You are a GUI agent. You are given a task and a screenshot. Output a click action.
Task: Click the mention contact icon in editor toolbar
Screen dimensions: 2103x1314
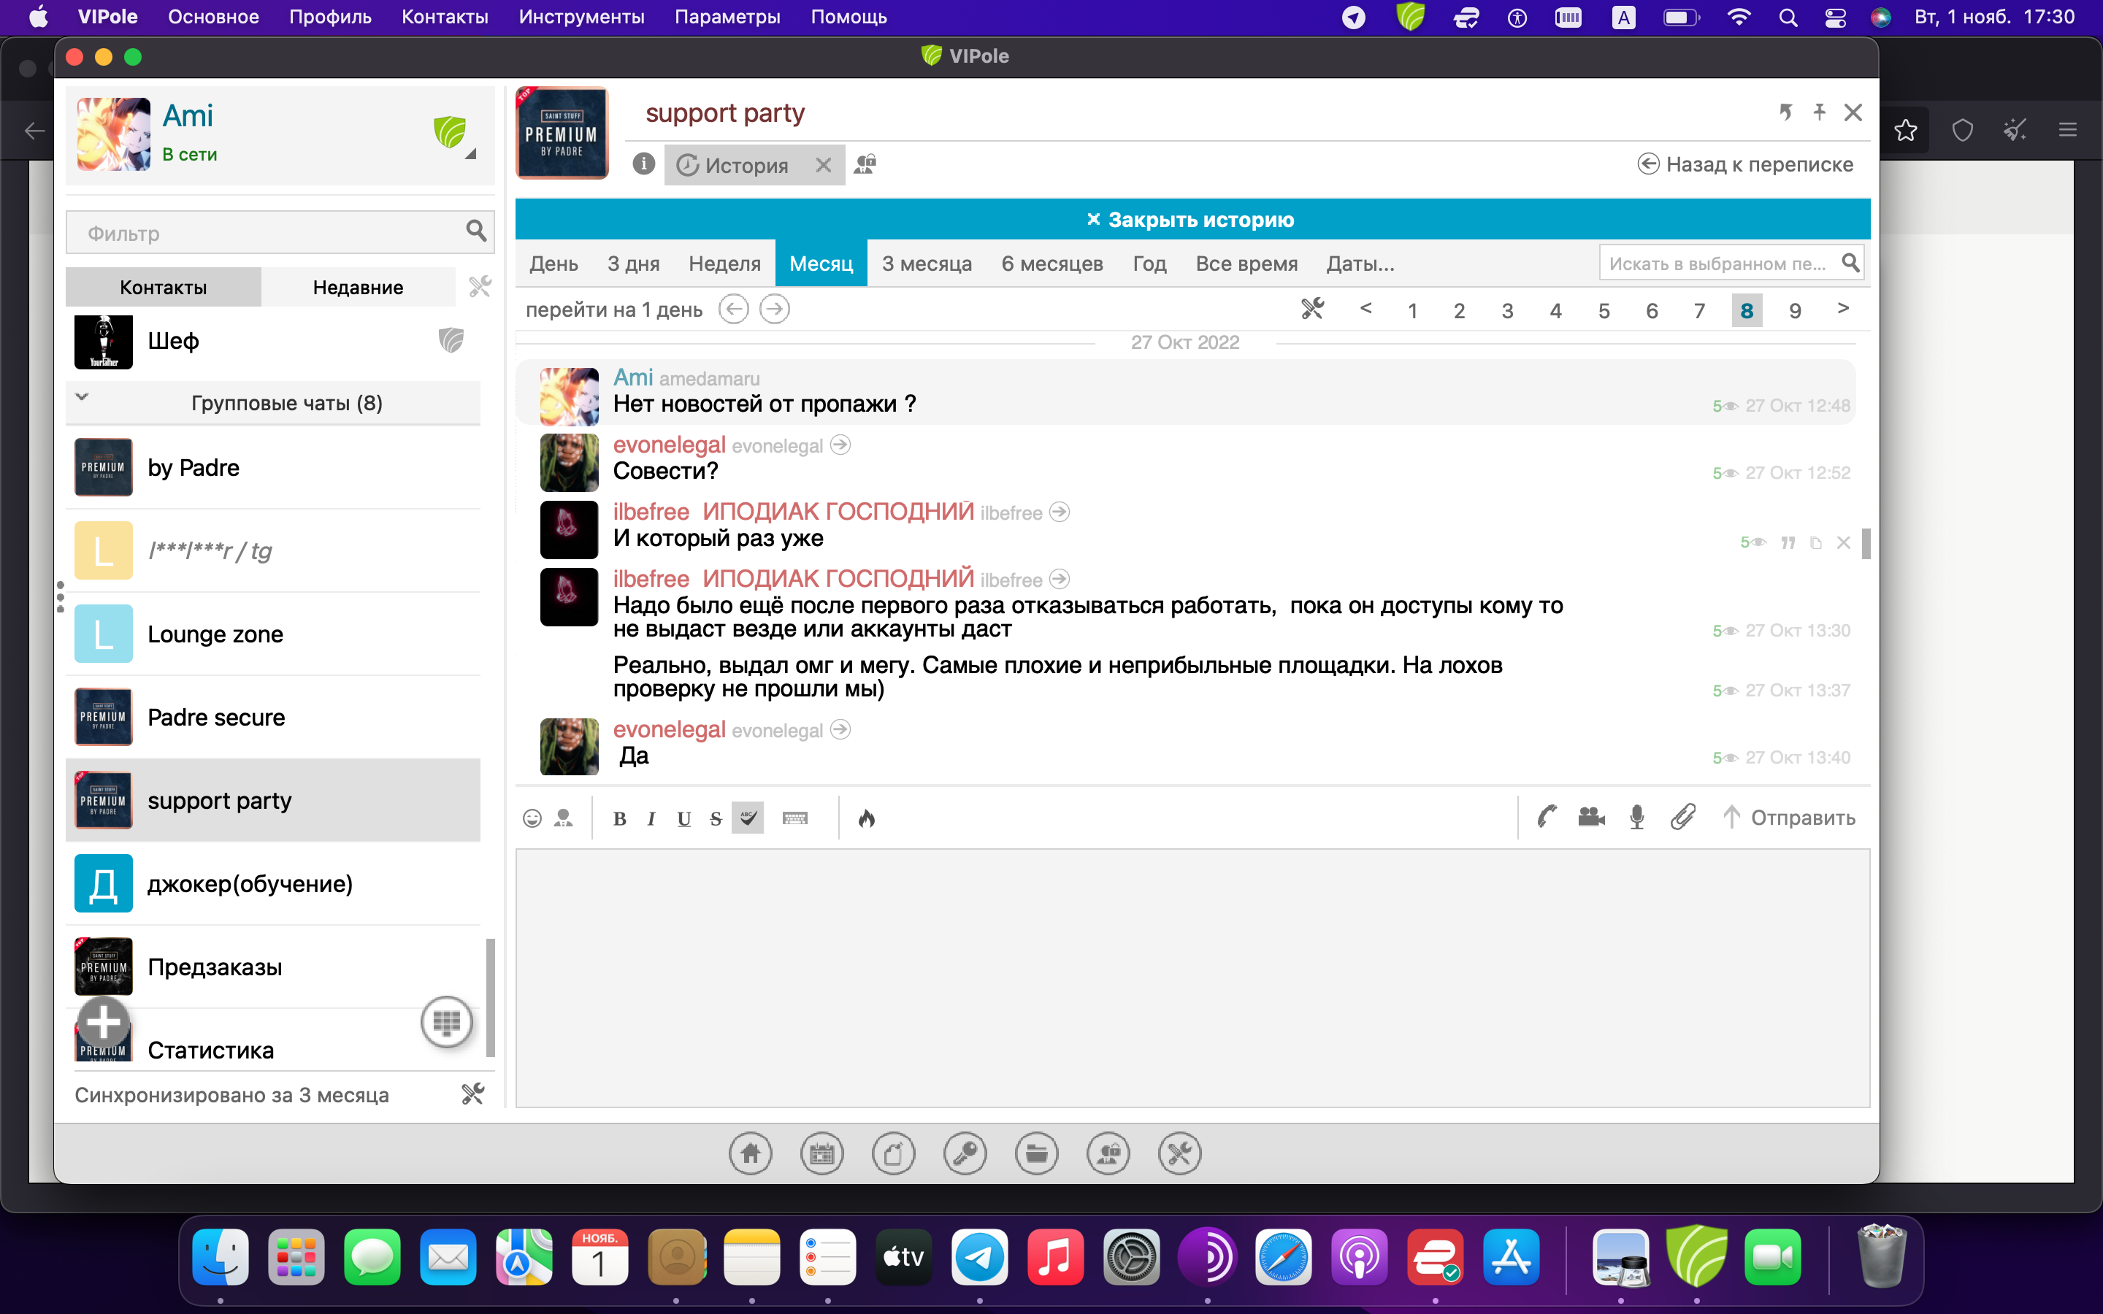[x=563, y=818]
